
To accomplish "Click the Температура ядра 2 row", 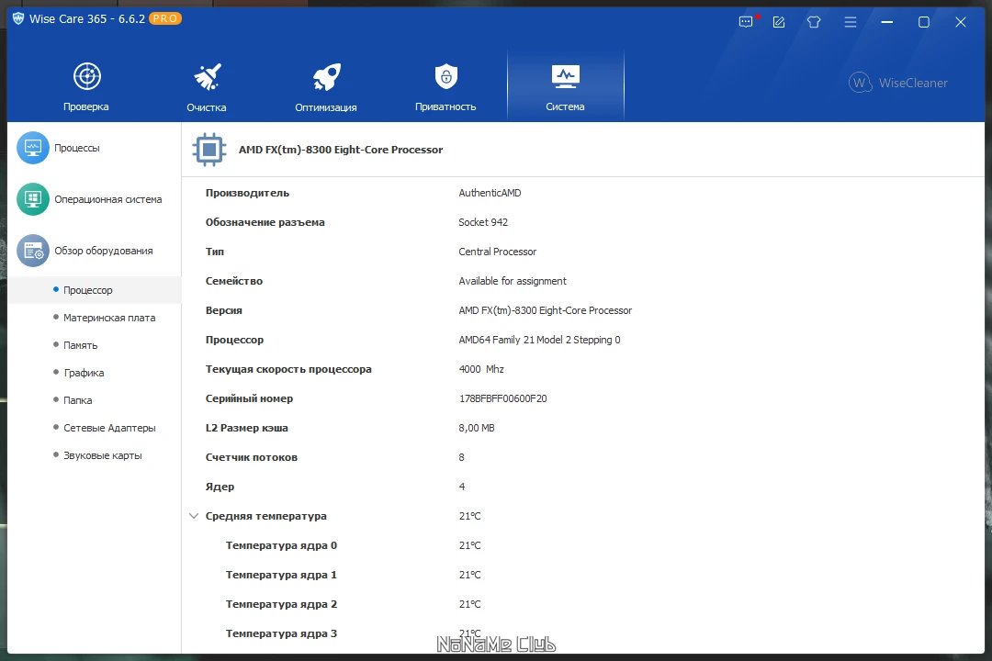I will point(582,604).
